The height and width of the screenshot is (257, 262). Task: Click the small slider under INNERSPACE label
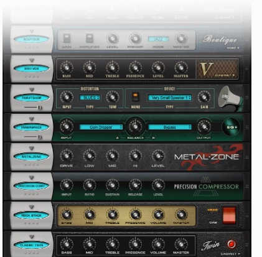point(33,137)
